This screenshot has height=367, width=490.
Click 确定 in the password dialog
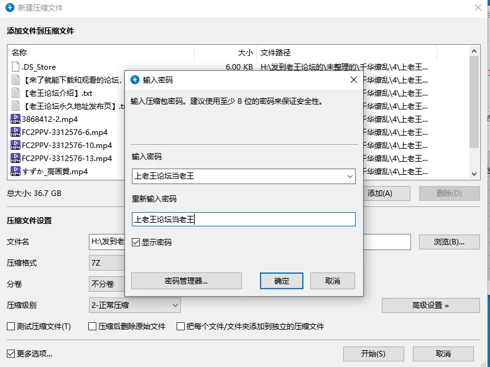pos(282,281)
